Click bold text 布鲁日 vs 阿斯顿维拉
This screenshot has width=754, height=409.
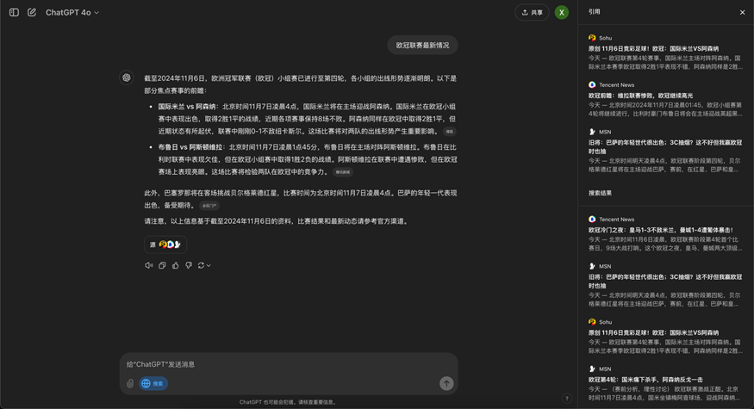pyautogui.click(x=190, y=147)
